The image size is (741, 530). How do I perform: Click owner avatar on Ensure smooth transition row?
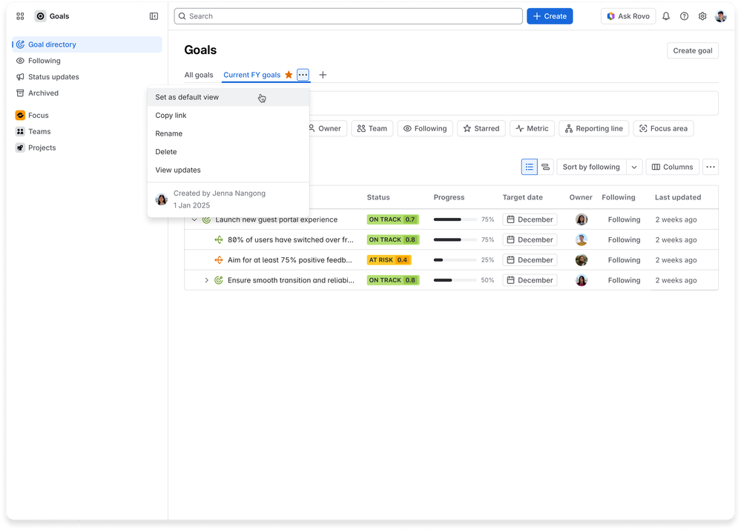pyautogui.click(x=582, y=280)
